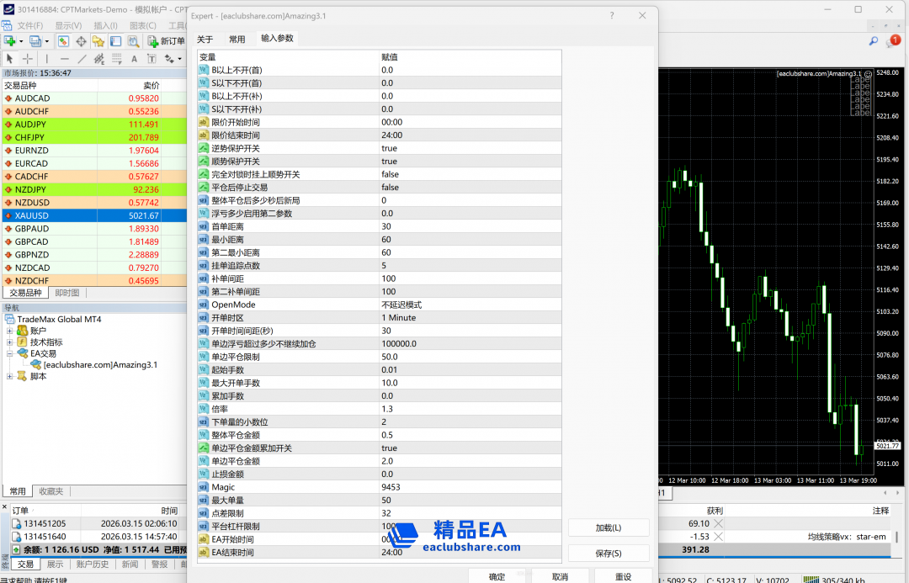The image size is (909, 583).
Task: Click the 起始手数 value 0.01 field
Action: click(x=391, y=370)
